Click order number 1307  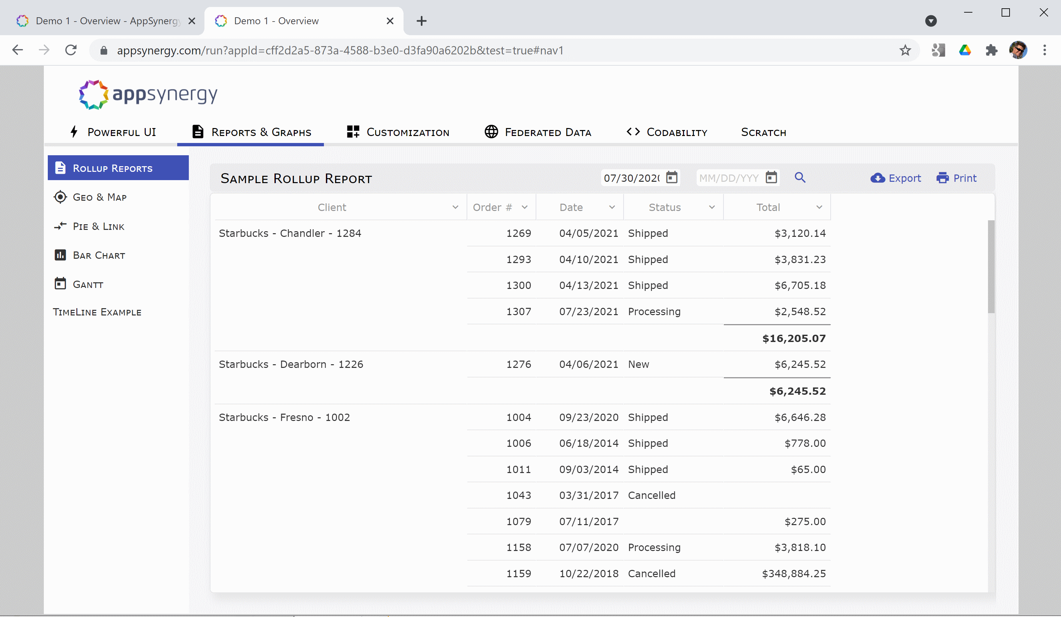pos(518,311)
